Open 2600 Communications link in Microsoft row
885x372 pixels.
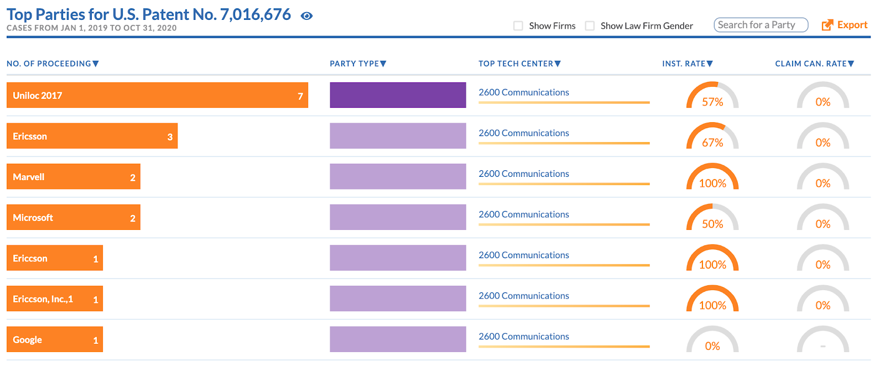tap(524, 214)
